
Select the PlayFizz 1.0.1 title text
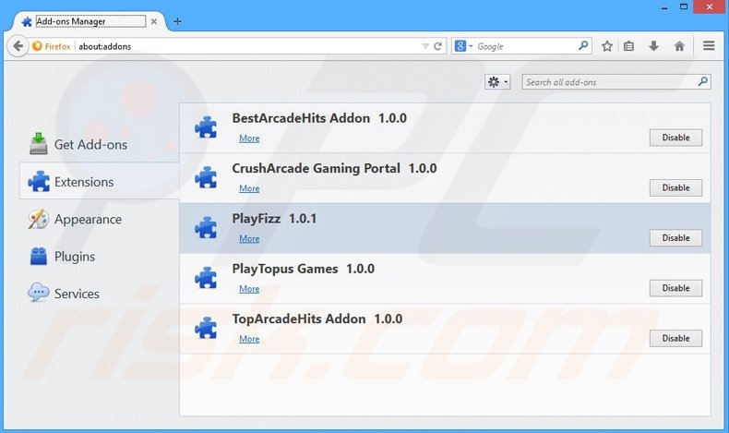(x=274, y=218)
